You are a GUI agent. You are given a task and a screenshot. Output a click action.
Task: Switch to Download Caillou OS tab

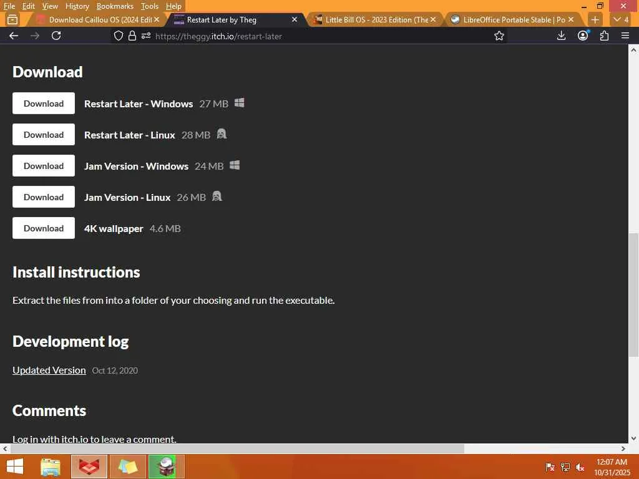tap(95, 19)
